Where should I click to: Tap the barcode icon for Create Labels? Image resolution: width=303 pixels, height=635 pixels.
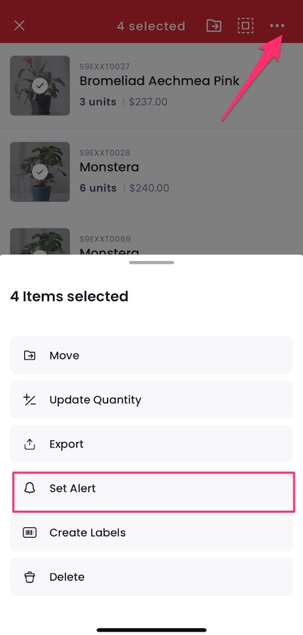click(x=30, y=533)
